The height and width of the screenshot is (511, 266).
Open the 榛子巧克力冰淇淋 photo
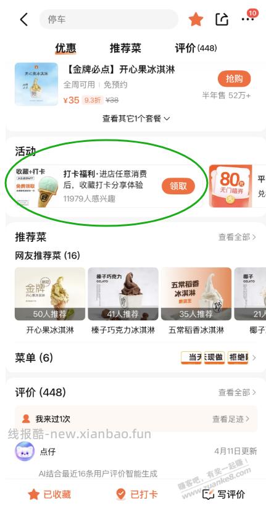[123, 294]
